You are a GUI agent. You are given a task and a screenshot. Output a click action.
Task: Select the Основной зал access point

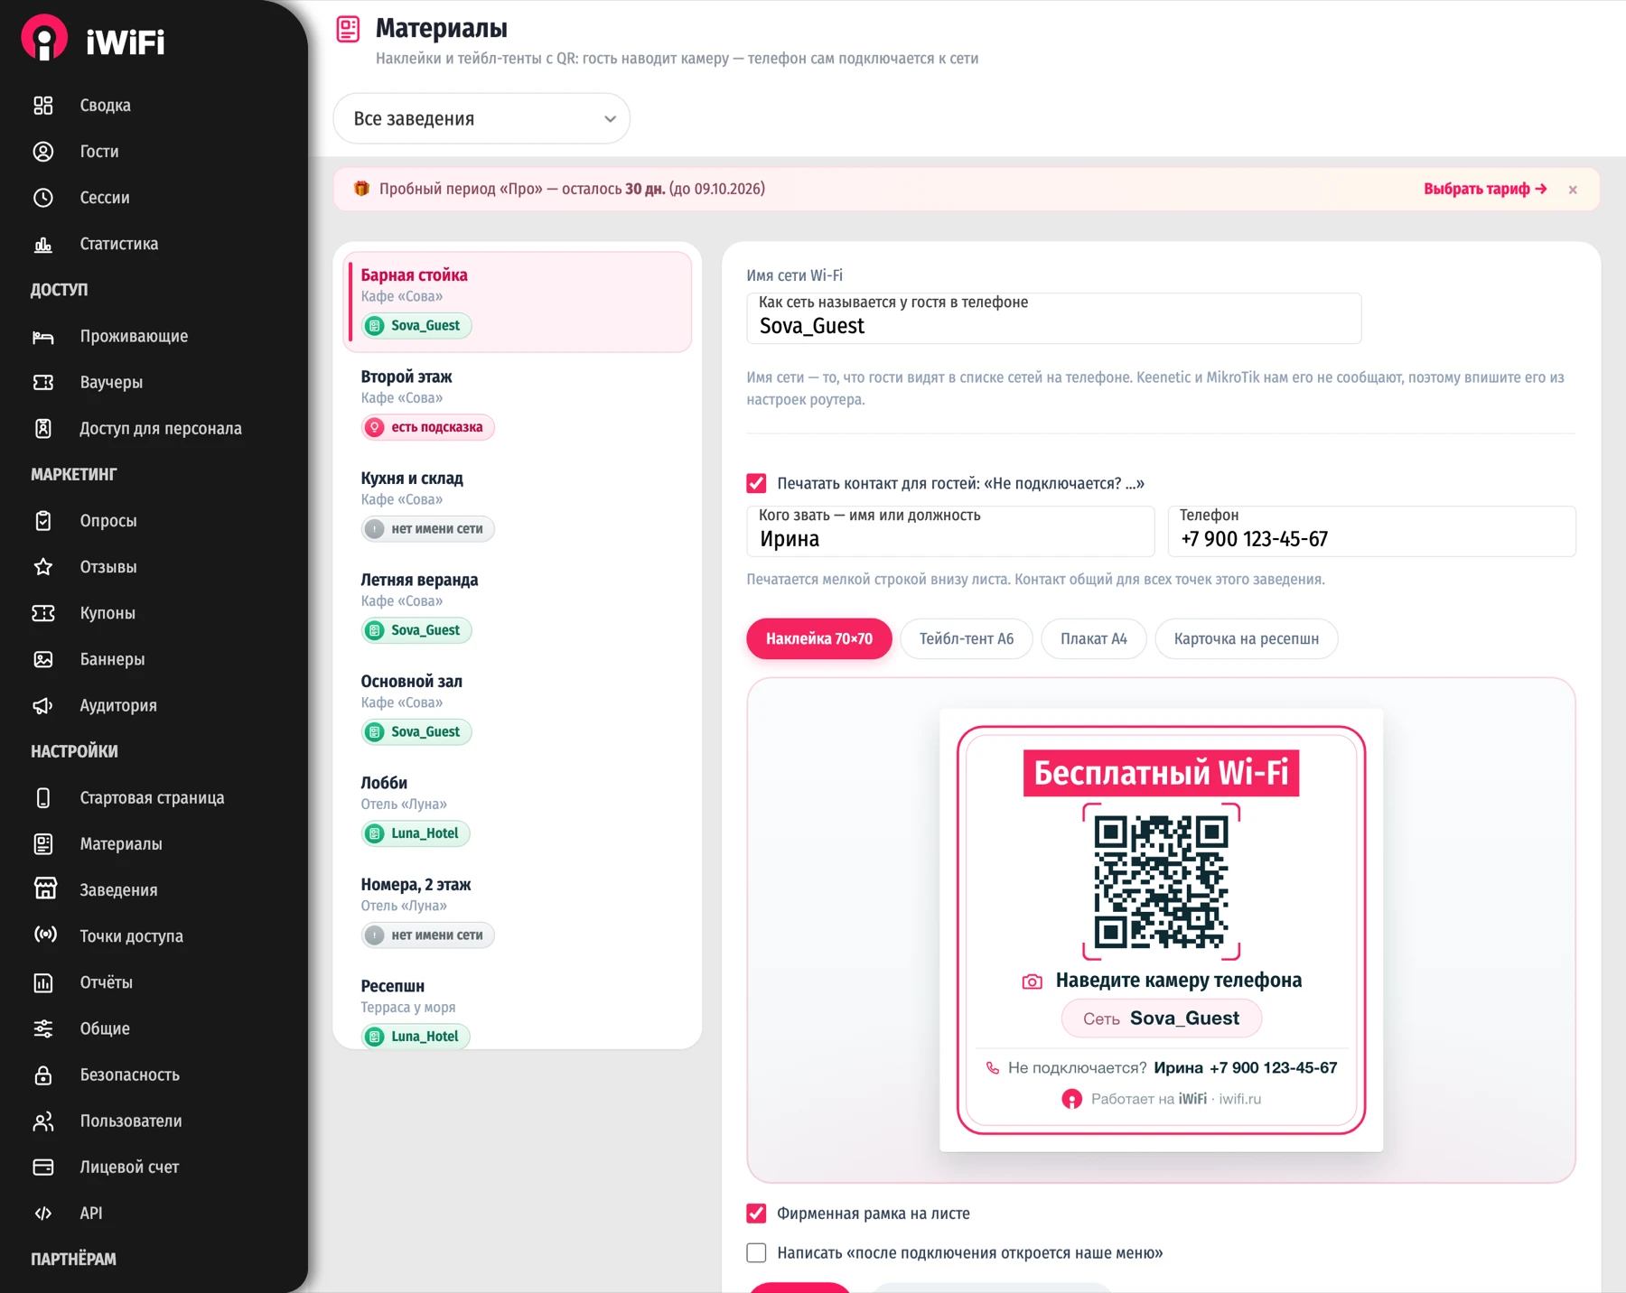point(518,707)
